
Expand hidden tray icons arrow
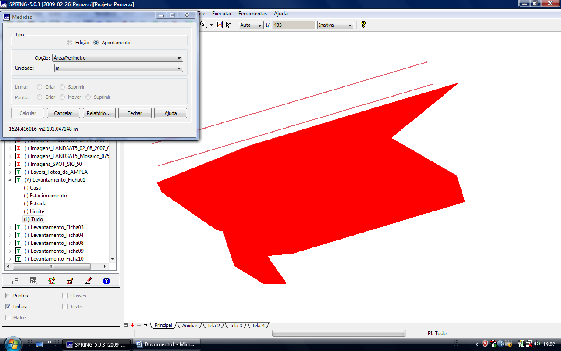477,344
